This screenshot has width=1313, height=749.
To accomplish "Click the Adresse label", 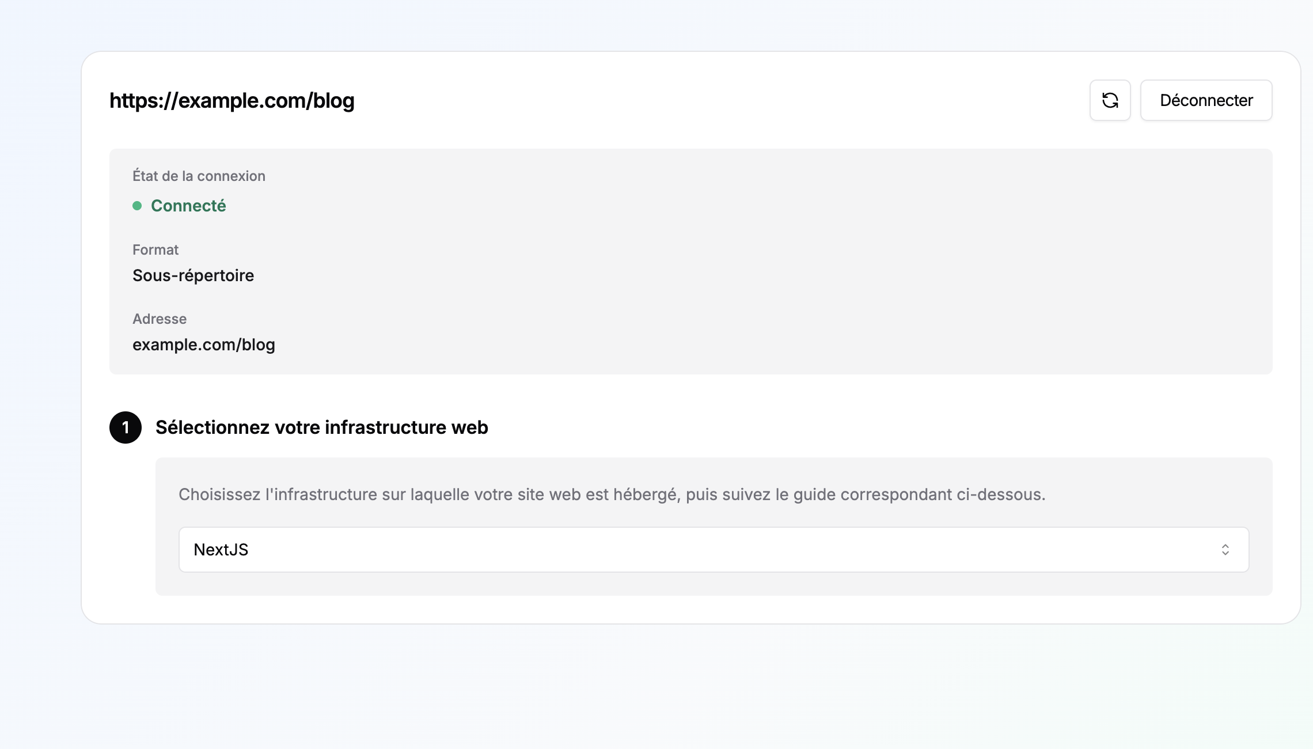I will [x=160, y=319].
